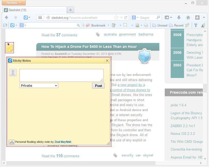Open the Firefox application menu
Screen dimensions: 209x167
(x=14, y=3)
